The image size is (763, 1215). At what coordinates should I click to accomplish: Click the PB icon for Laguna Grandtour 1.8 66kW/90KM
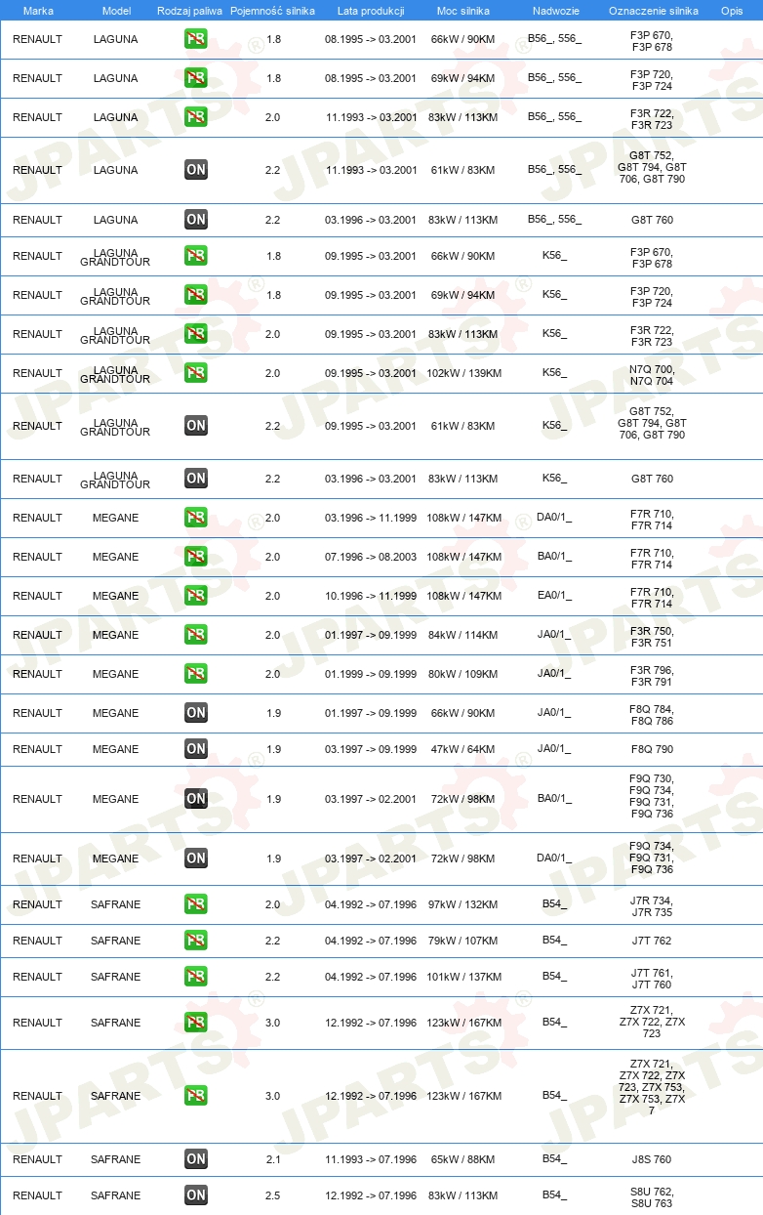pyautogui.click(x=196, y=256)
